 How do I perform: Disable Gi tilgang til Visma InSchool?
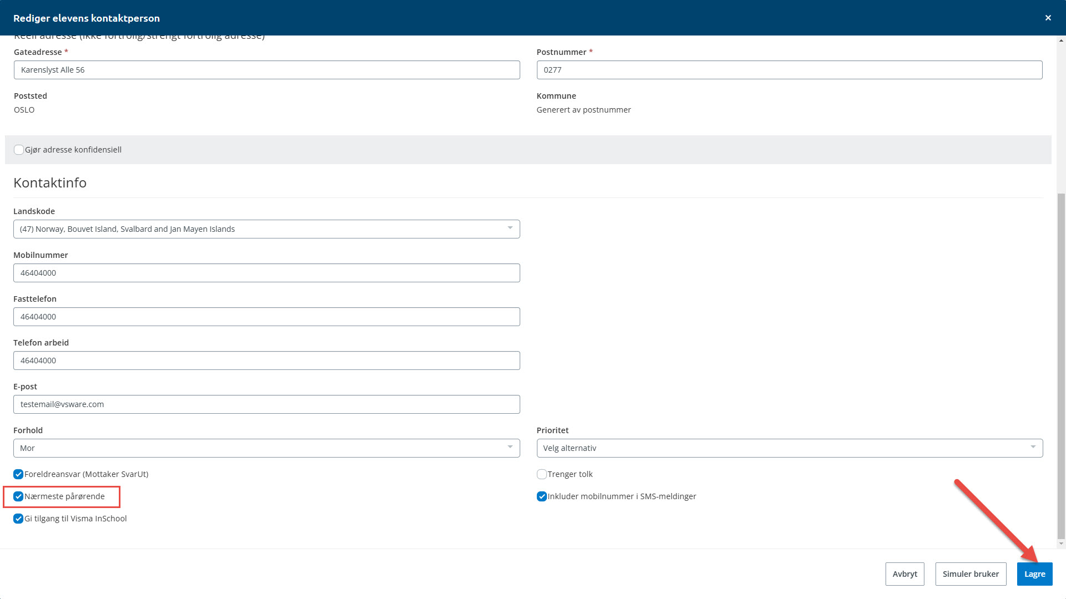click(x=18, y=519)
